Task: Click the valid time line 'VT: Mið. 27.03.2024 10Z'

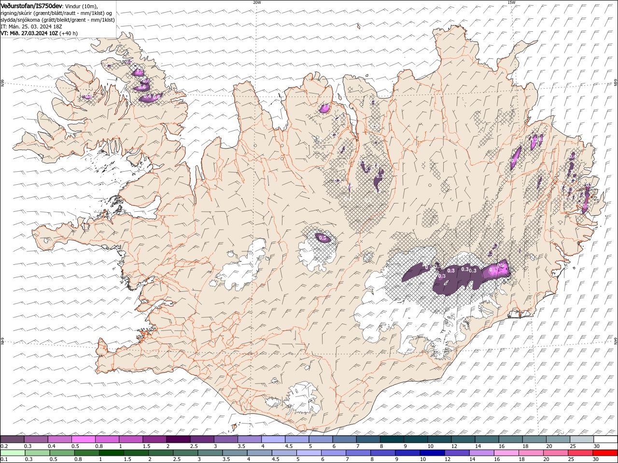Action: [29, 33]
